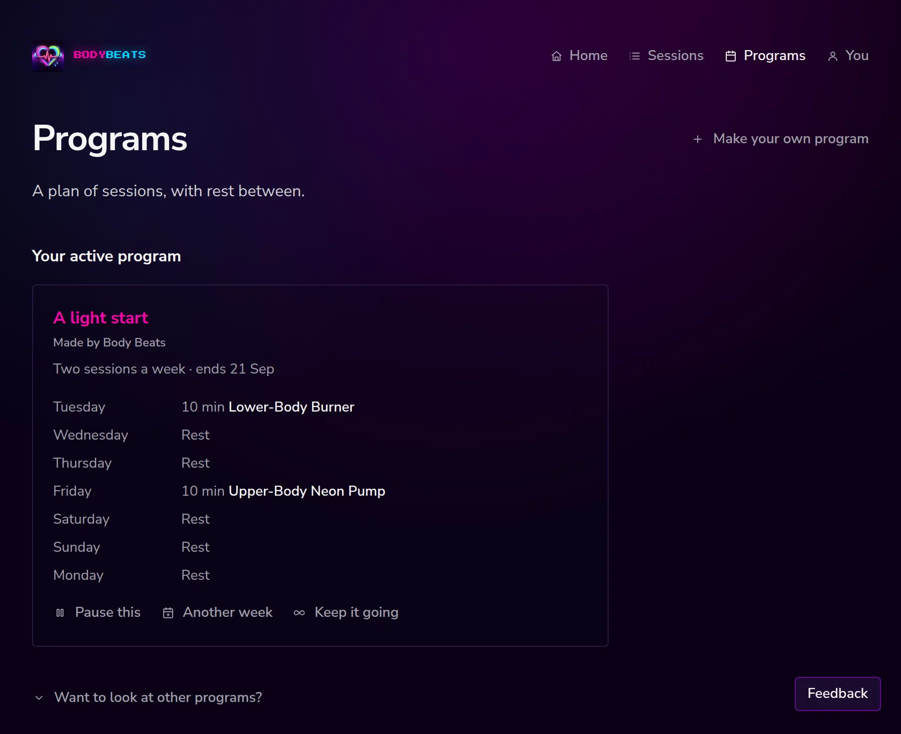The height and width of the screenshot is (734, 901).
Task: Select the Saturday row label
Action: point(81,519)
